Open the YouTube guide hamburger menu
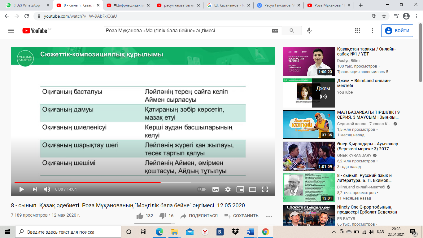Viewport: 423px width, 238px height. pos(11,31)
